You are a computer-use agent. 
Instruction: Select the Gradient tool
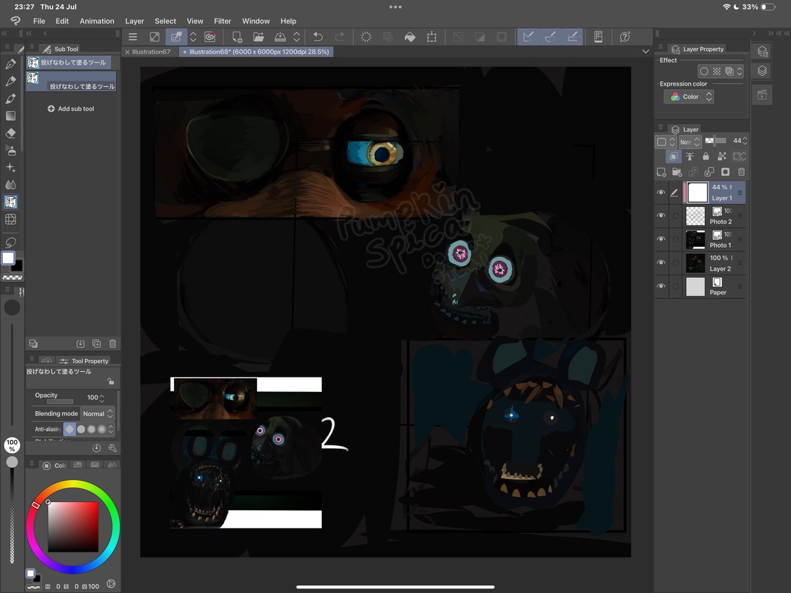(11, 116)
